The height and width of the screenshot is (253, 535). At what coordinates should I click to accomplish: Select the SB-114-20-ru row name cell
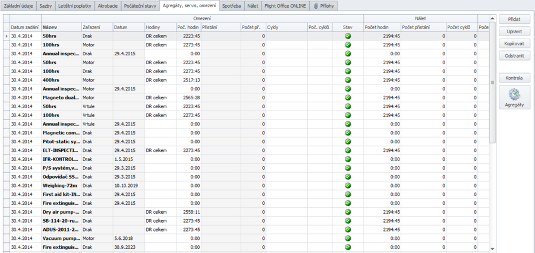61,220
